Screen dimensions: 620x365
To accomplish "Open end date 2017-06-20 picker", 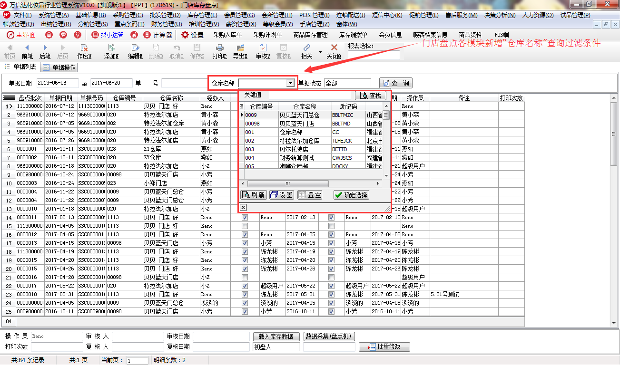I will click(x=111, y=83).
